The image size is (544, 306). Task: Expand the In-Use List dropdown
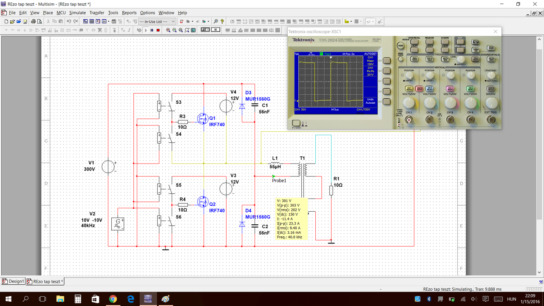[x=158, y=21]
